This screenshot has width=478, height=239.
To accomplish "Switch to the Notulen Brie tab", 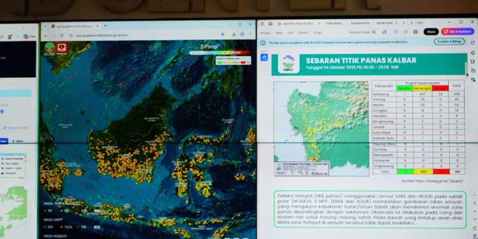I will click(384, 23).
